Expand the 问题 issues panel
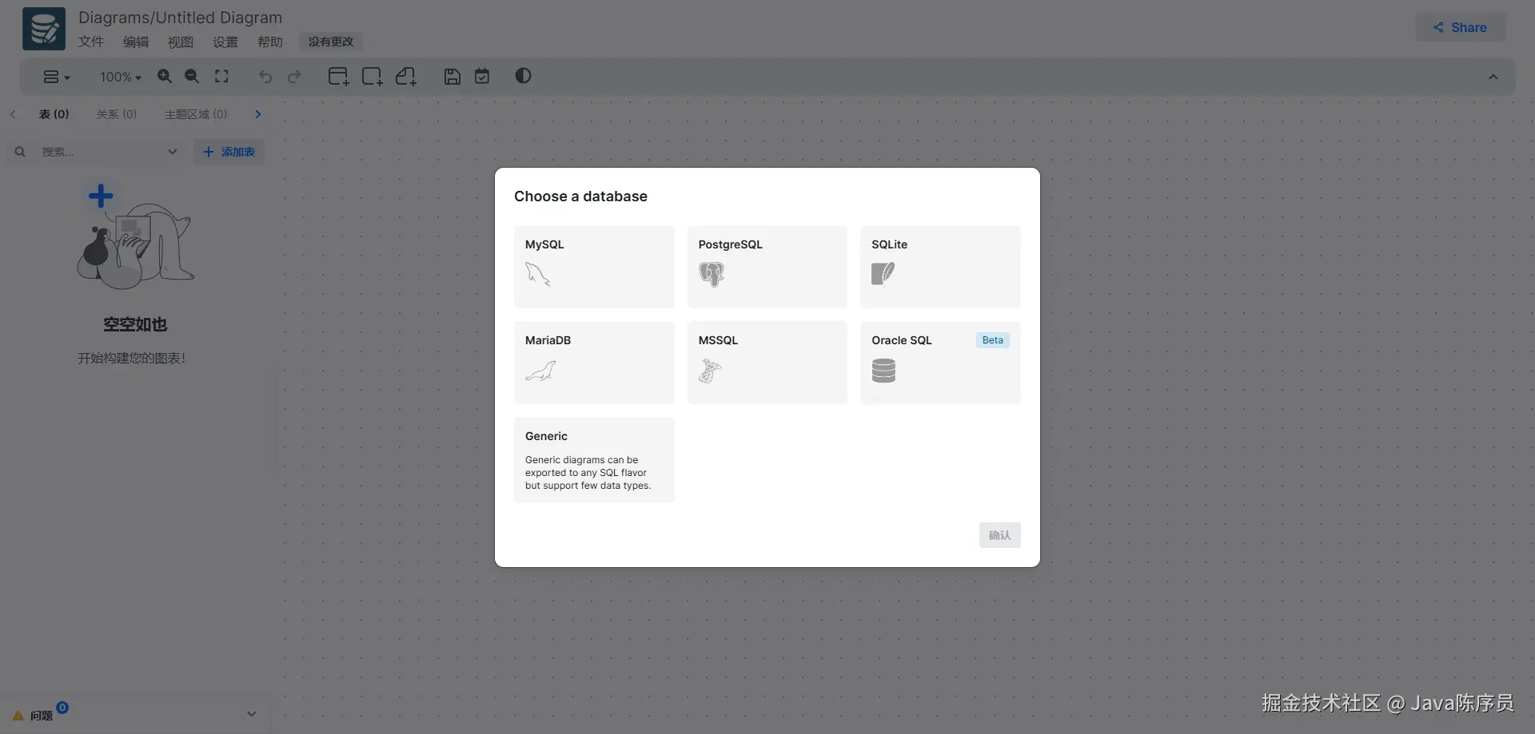 (251, 714)
